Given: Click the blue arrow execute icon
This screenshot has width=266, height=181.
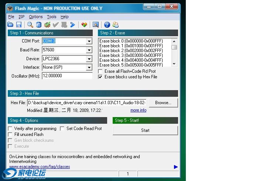Looking at the screenshot, I should click(73, 25).
